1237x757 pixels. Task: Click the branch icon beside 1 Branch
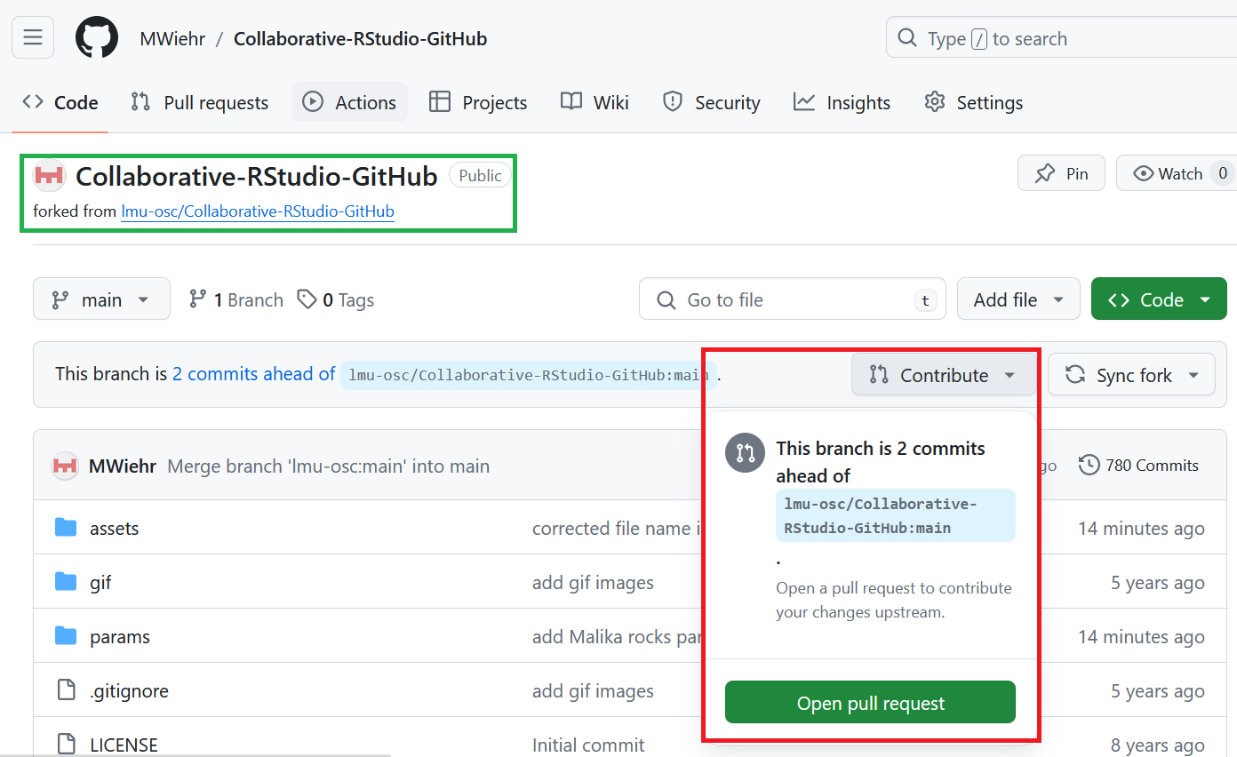[197, 299]
